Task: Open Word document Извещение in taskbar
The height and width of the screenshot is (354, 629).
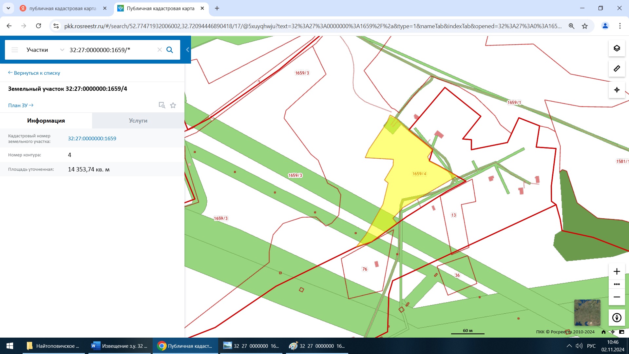Action: (x=120, y=346)
